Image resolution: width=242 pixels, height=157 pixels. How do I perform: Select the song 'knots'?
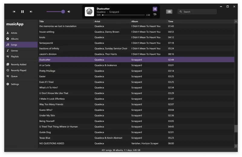click(x=136, y=37)
